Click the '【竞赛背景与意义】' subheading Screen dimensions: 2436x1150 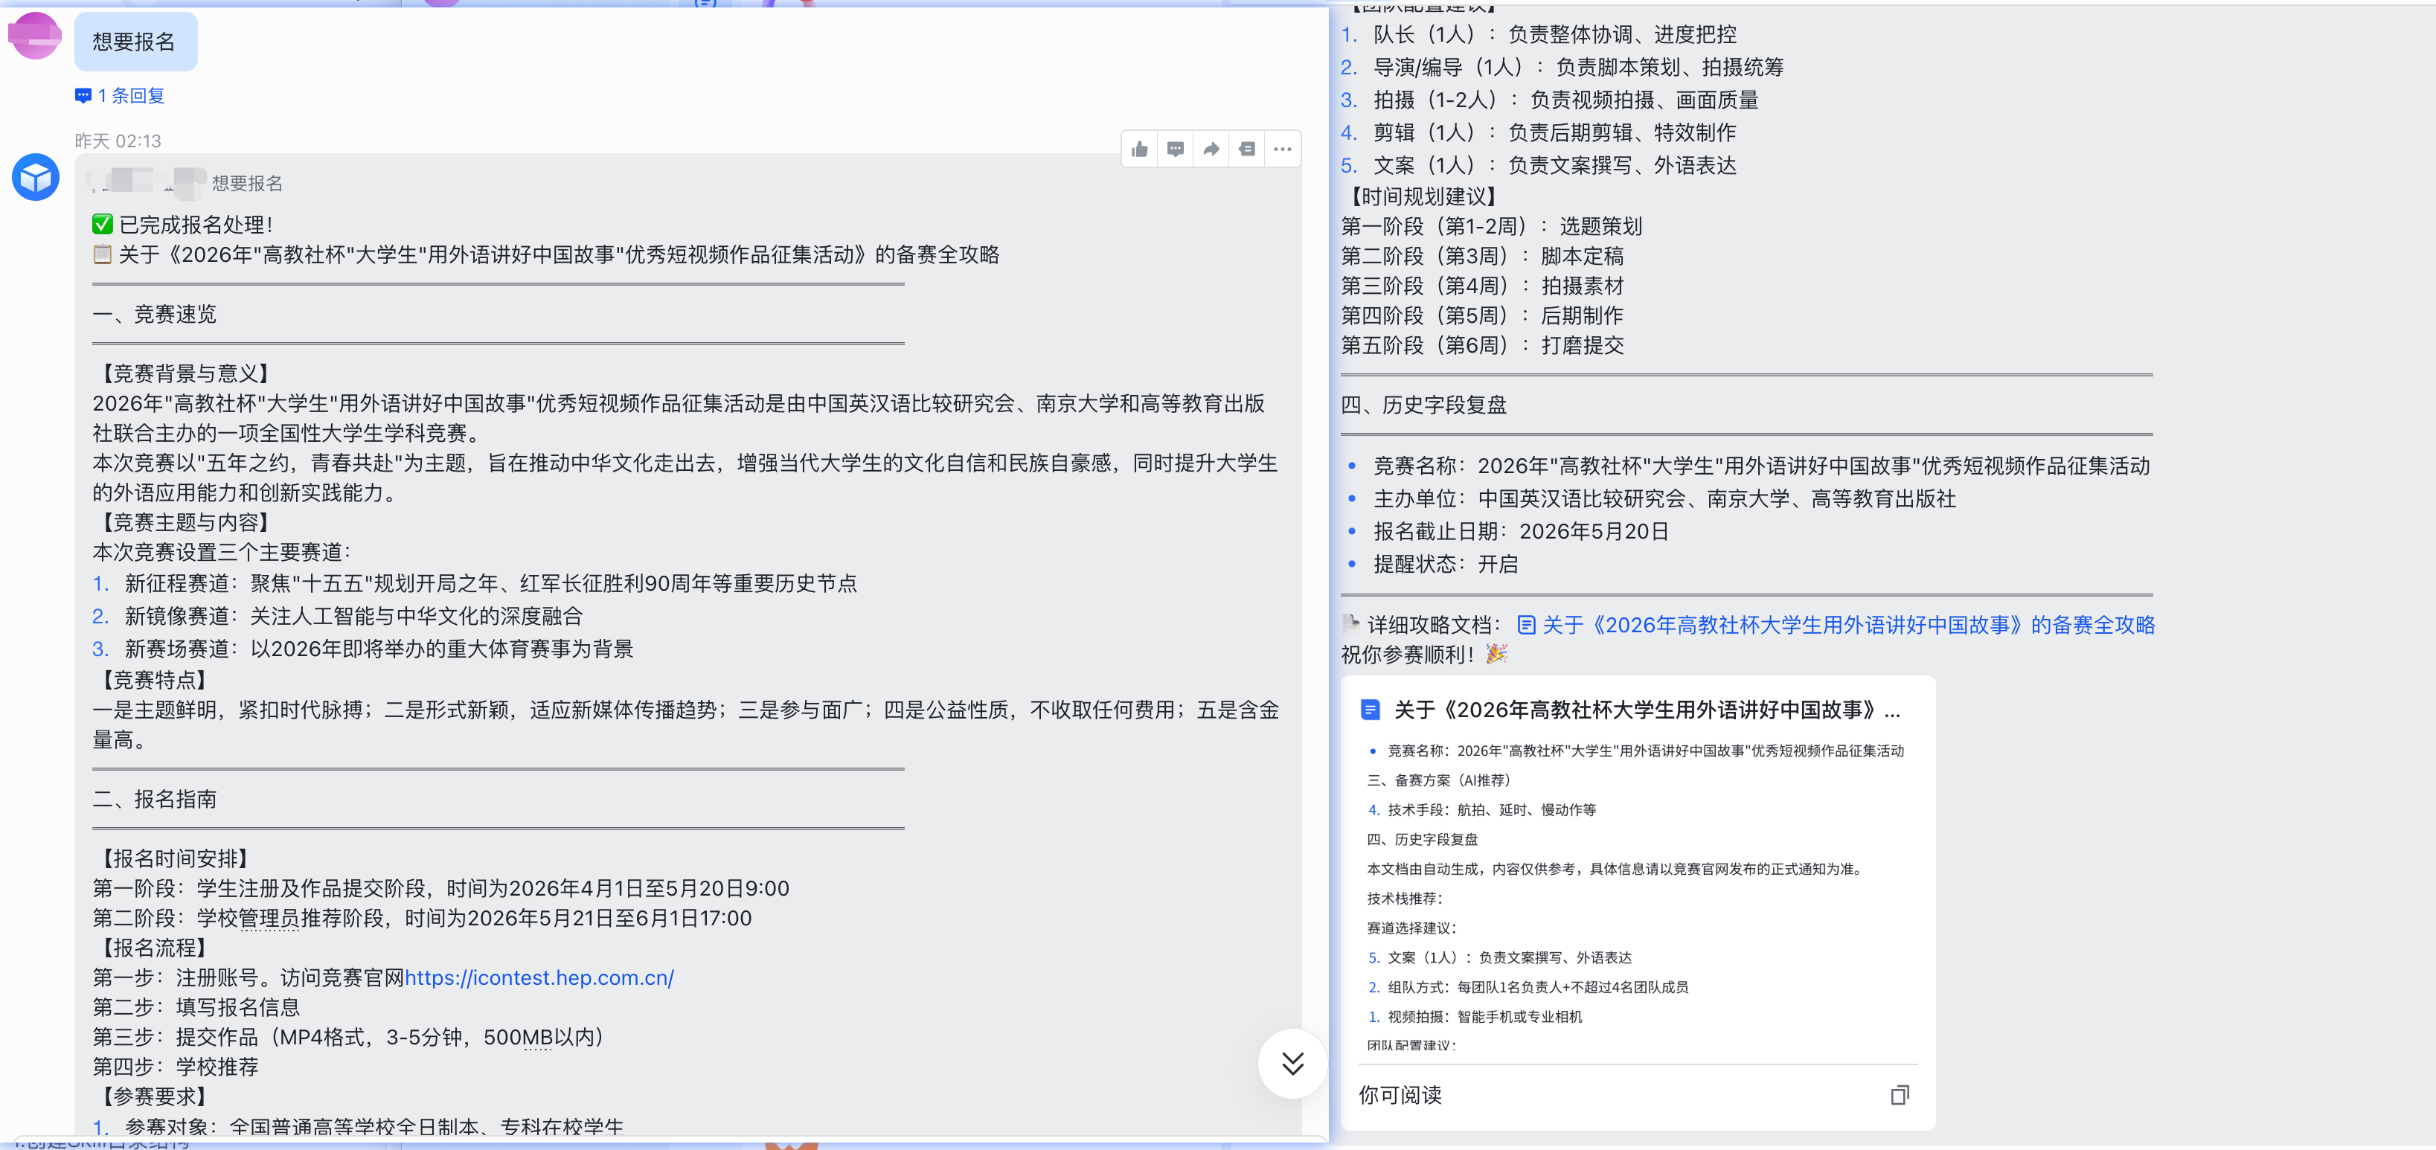(x=186, y=373)
